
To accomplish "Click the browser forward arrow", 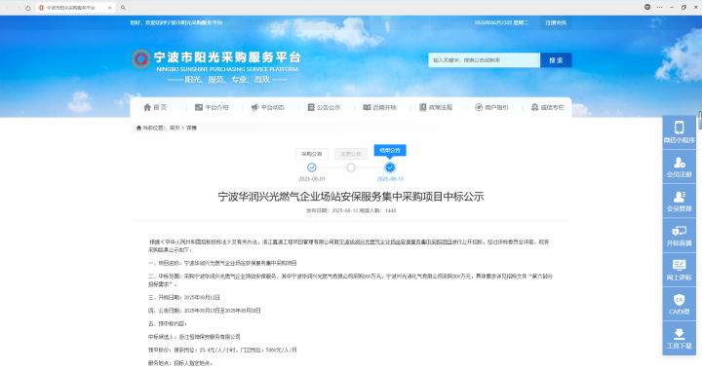I will coord(18,8).
